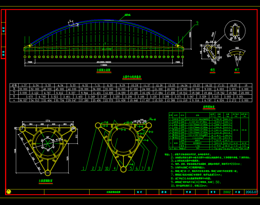260x205 pixels.
Task: Click the "点号" header cell in the parameter table
Action: [14, 85]
